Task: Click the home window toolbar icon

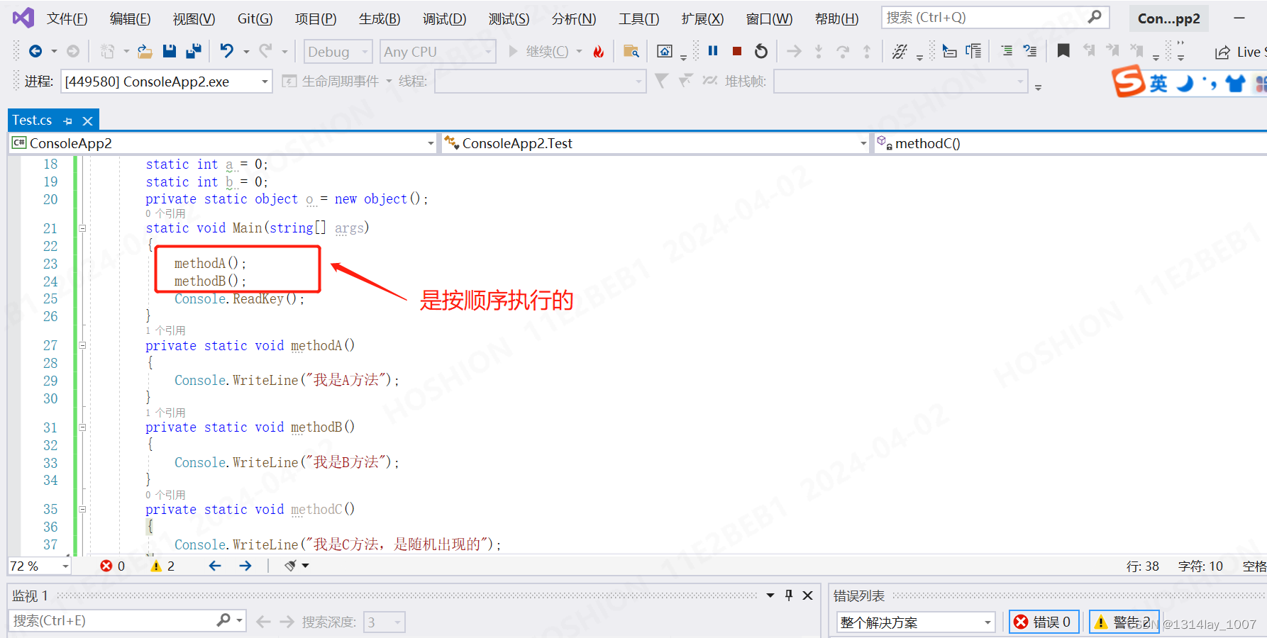Action: (x=665, y=51)
